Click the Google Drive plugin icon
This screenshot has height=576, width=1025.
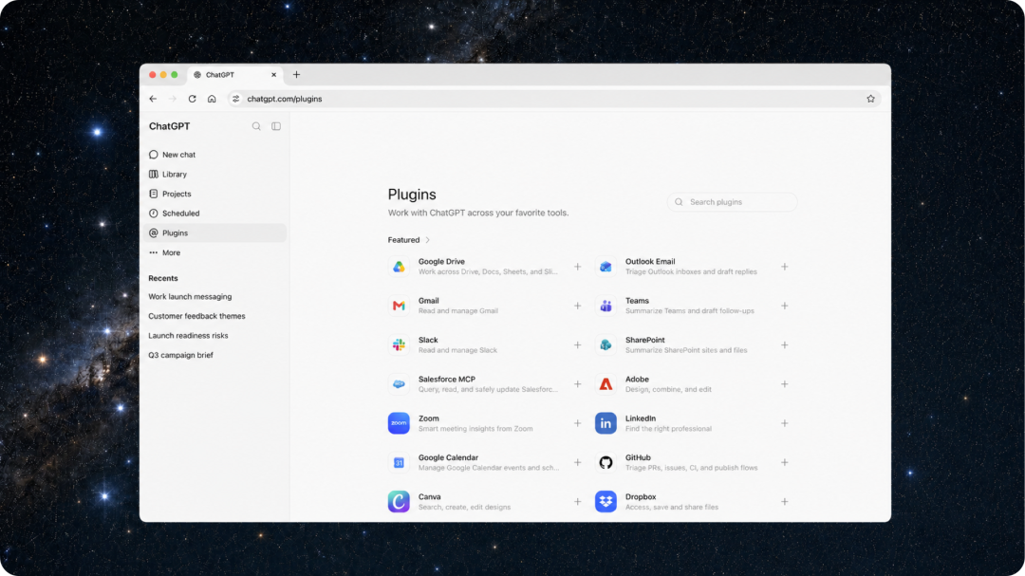[399, 267]
